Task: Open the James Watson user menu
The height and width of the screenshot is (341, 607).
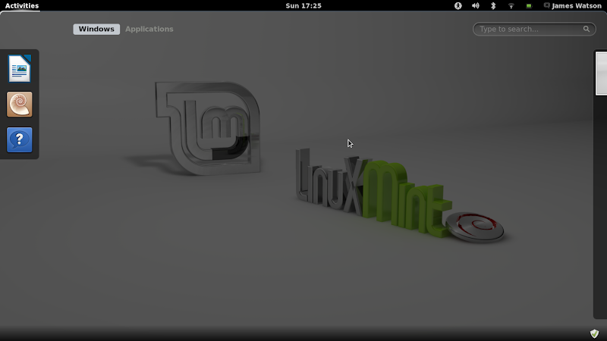Action: 573,6
